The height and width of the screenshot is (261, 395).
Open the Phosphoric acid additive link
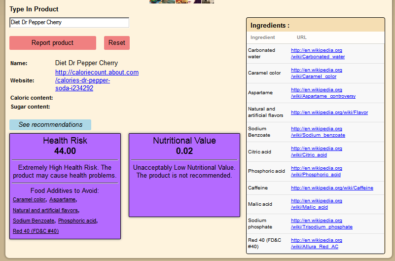click(x=77, y=221)
